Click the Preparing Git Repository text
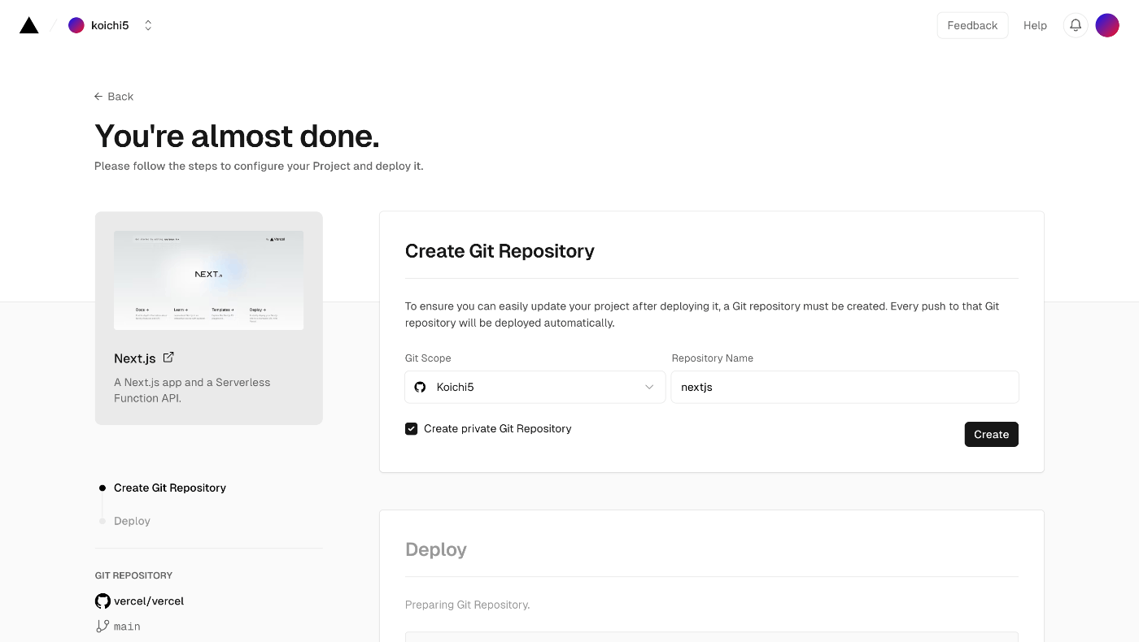This screenshot has height=642, width=1139. 468,605
